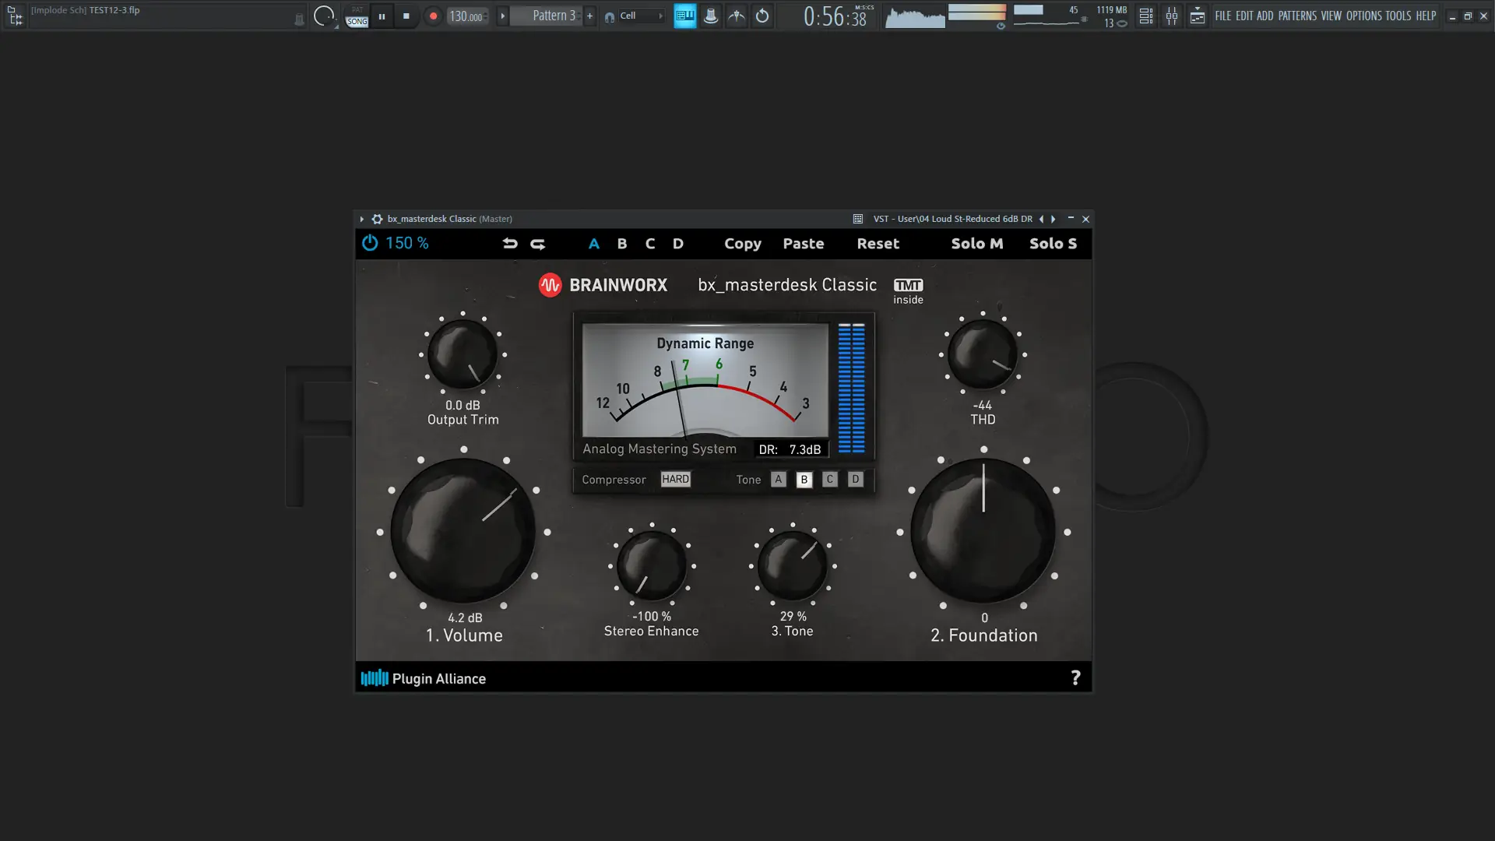1495x841 pixels.
Task: Open the Cell snap selector
Action: [632, 16]
